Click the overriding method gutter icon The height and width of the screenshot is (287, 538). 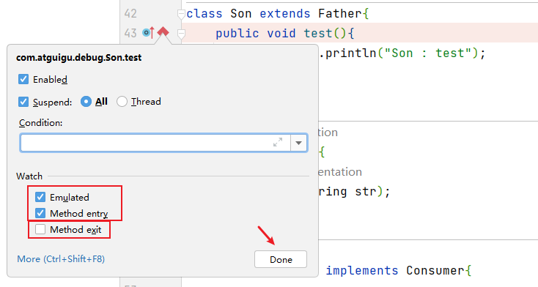(x=148, y=33)
